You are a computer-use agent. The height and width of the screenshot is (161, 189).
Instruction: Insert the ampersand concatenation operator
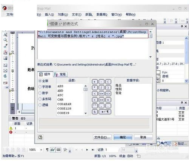[x=95, y=112]
